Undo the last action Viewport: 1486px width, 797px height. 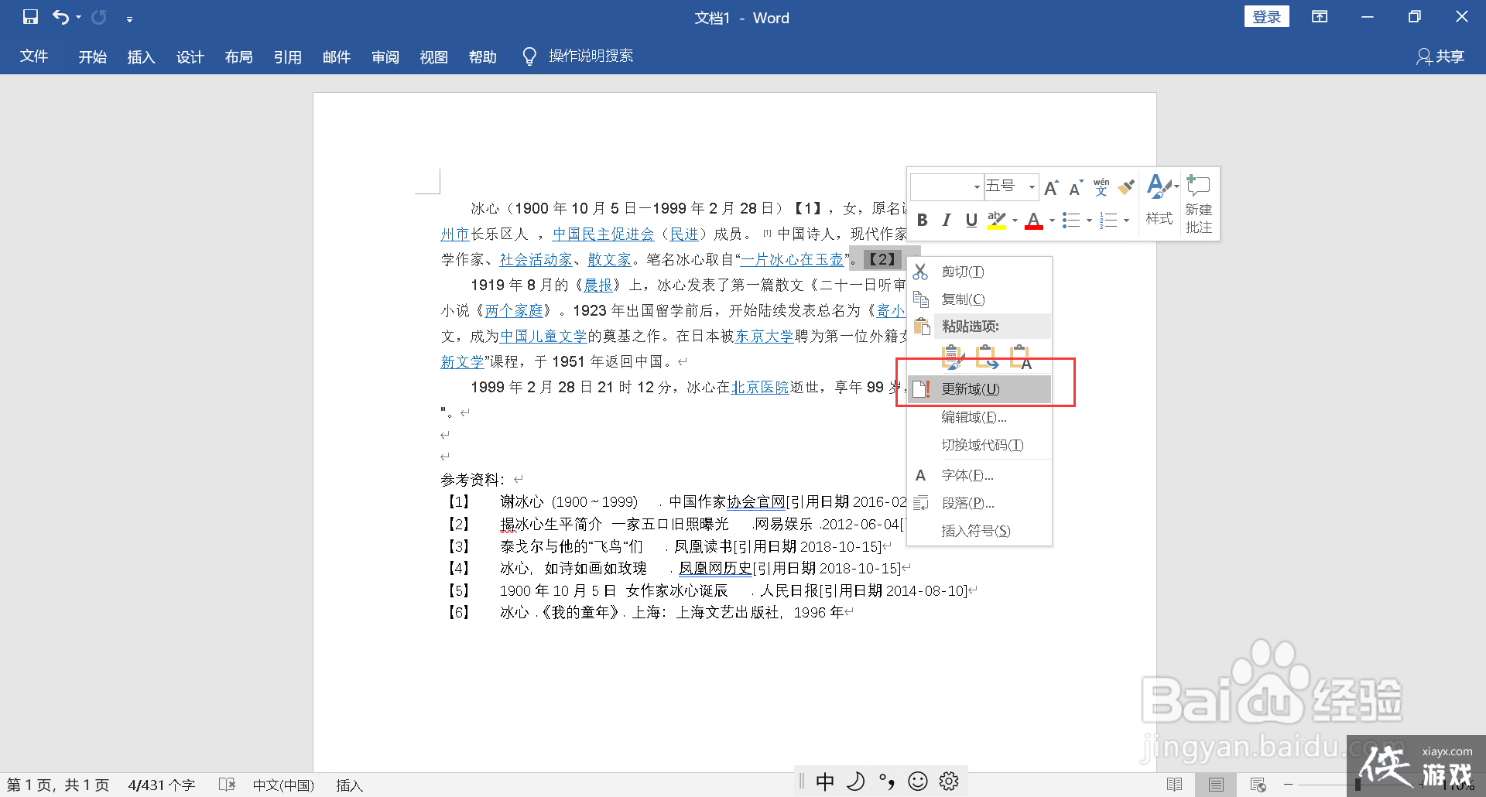60,17
